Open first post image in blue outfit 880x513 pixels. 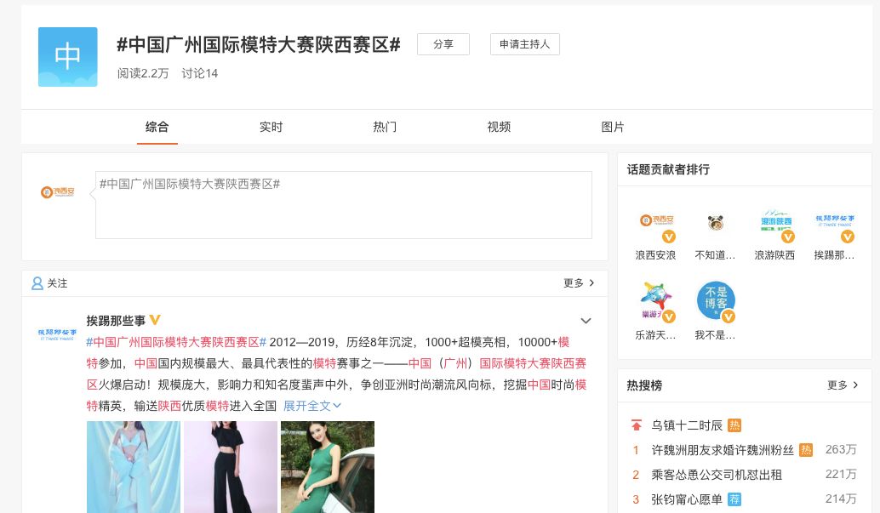coord(134,467)
